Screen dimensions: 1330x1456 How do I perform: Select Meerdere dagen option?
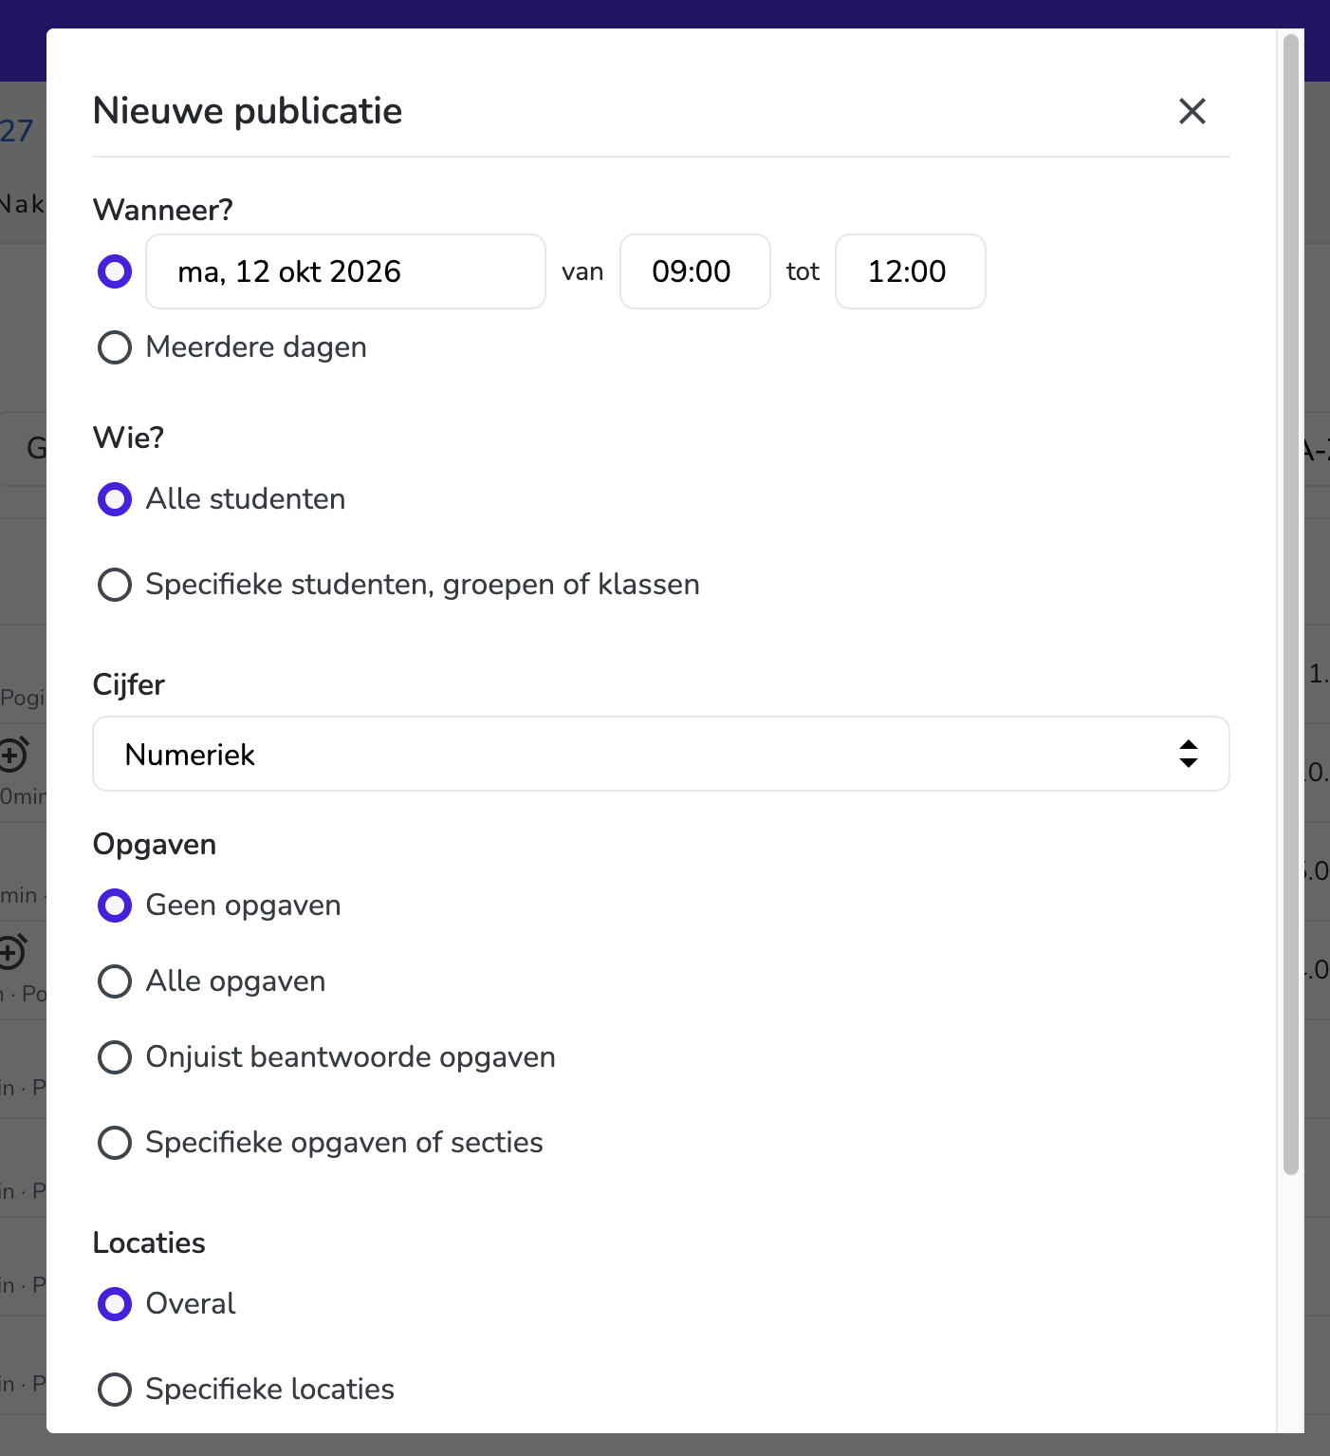tap(115, 347)
